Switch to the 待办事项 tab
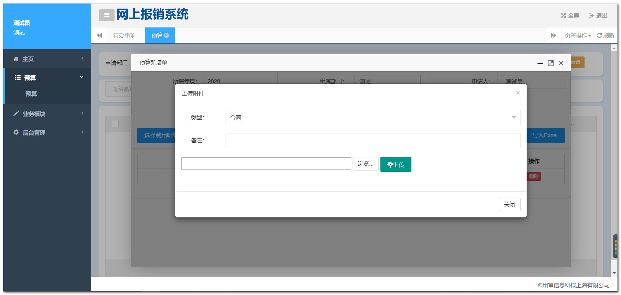Viewport: 621px width, 295px height. pyautogui.click(x=124, y=35)
